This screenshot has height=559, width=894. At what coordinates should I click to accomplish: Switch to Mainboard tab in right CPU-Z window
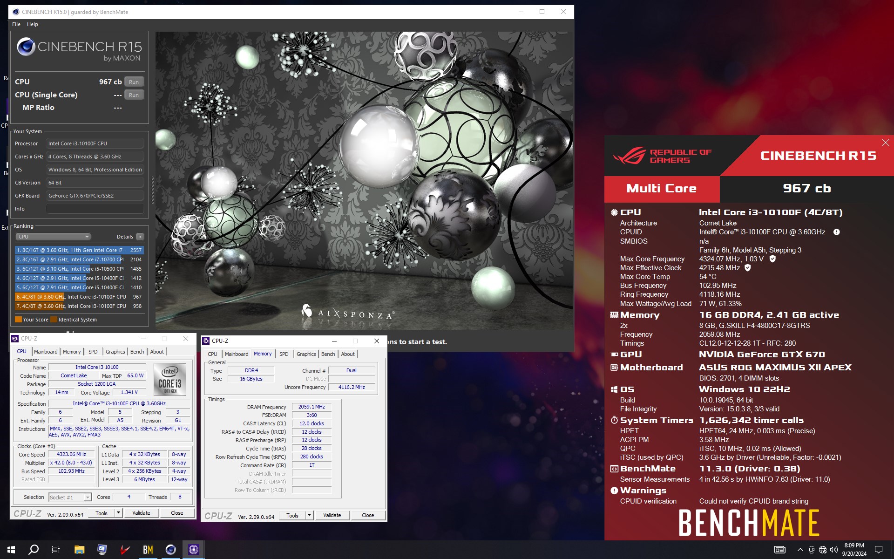coord(237,354)
